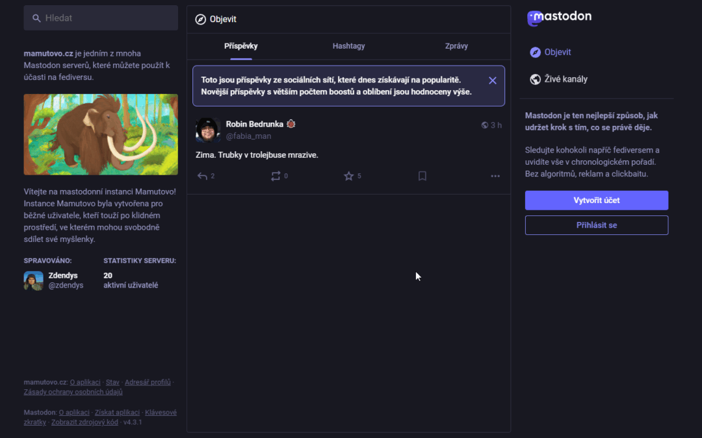Open the Adresář profilů link
Screen dimensions: 702x438
coord(148,382)
